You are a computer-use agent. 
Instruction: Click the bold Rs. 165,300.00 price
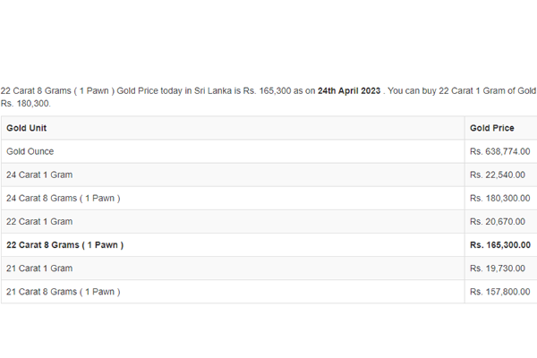(x=500, y=245)
